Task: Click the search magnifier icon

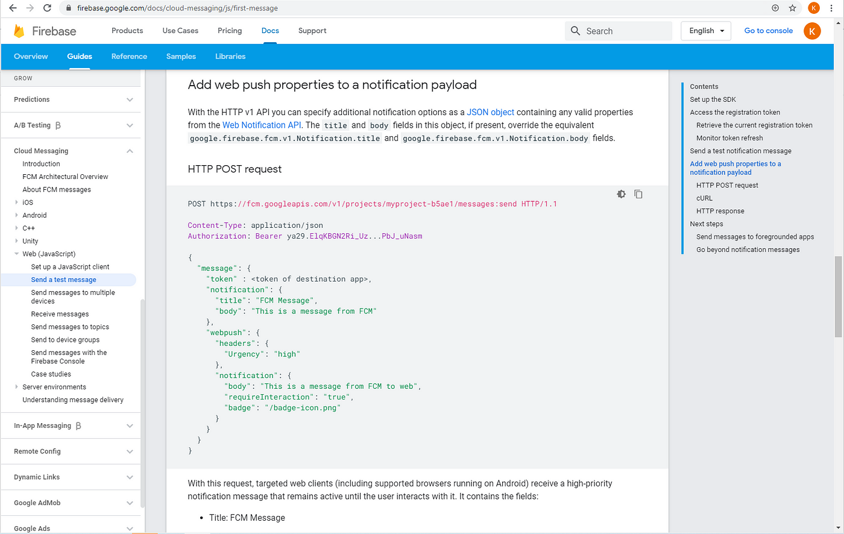Action: [x=575, y=31]
